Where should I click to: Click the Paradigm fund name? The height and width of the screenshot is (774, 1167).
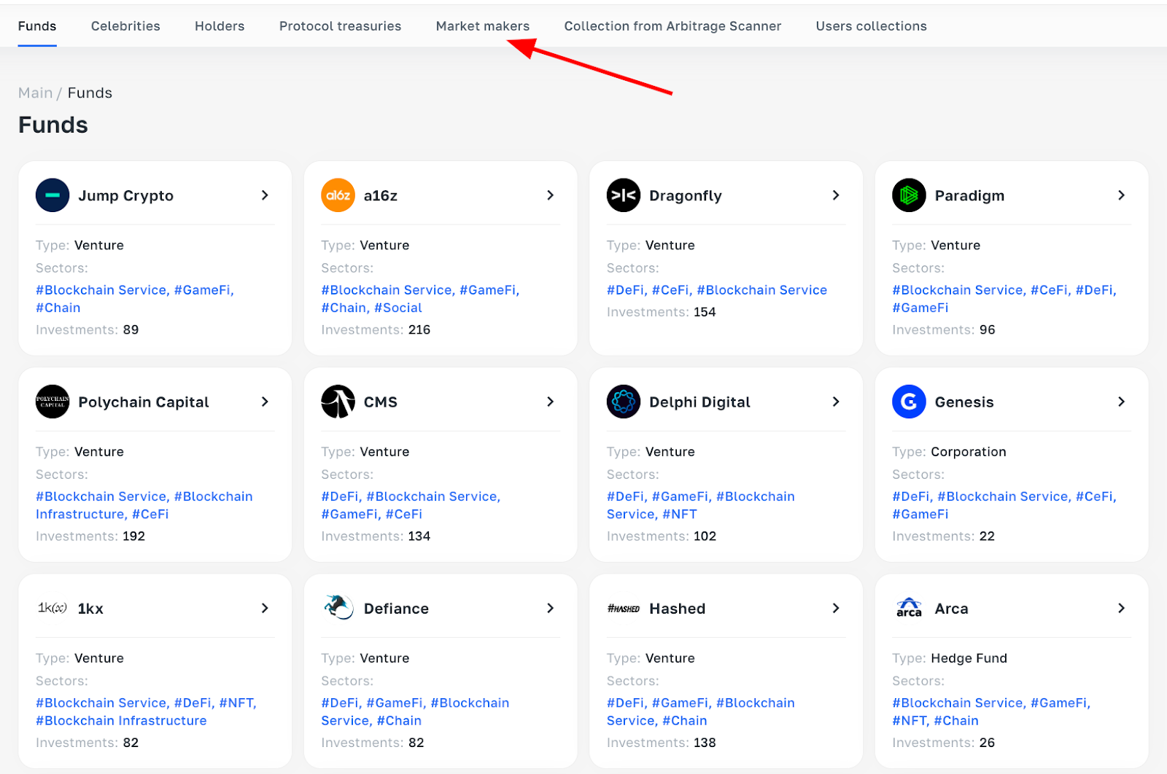(x=969, y=196)
